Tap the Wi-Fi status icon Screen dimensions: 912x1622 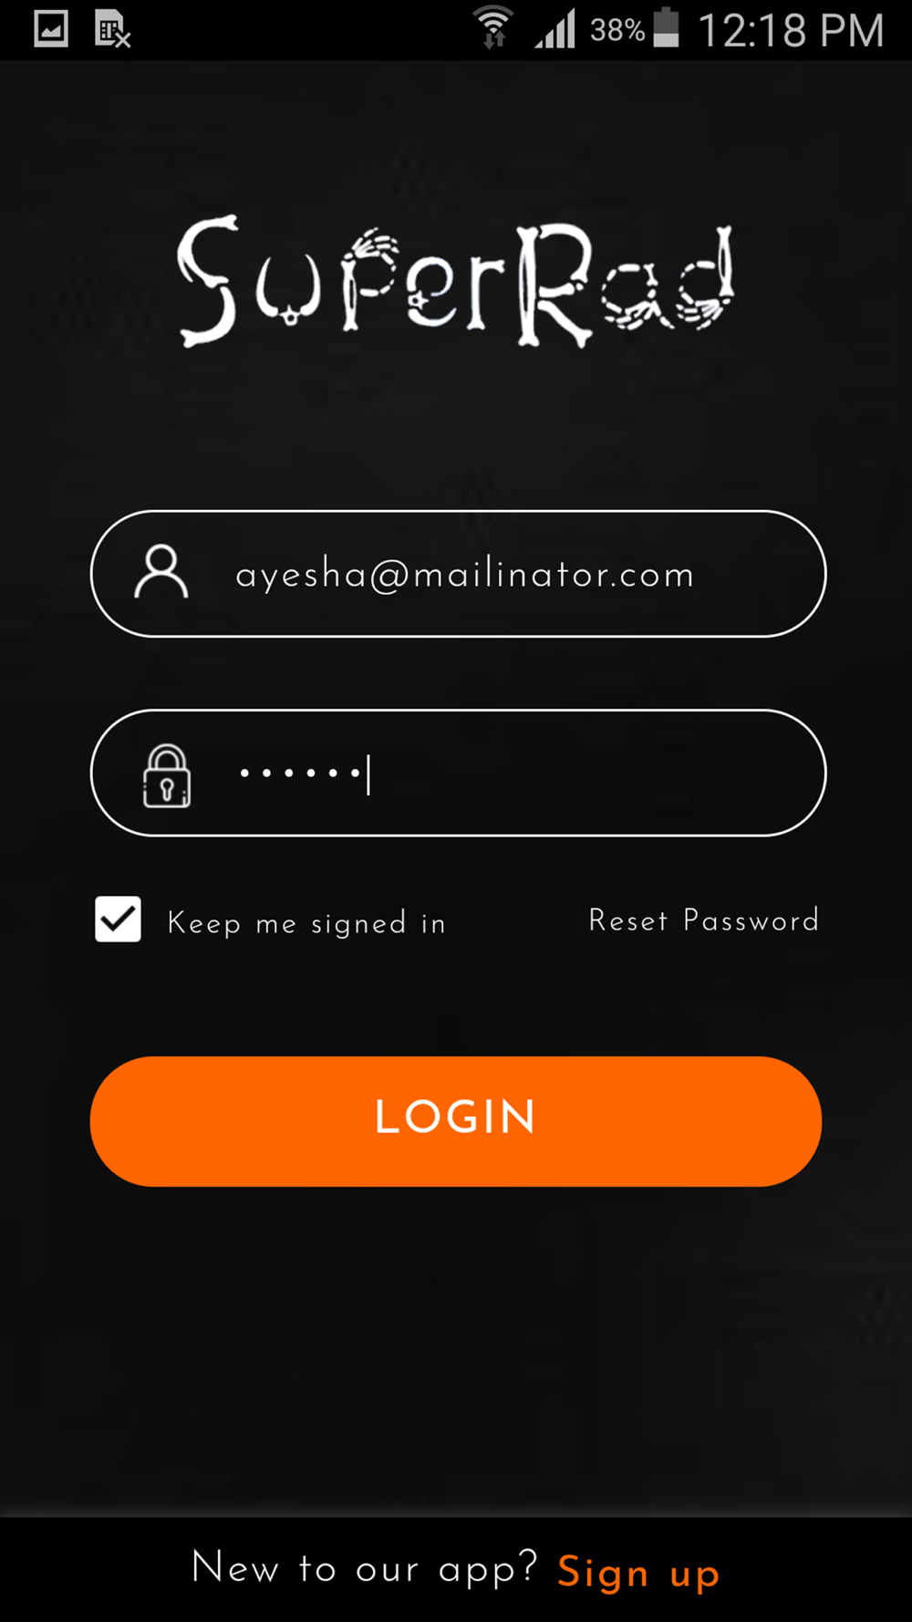click(493, 27)
